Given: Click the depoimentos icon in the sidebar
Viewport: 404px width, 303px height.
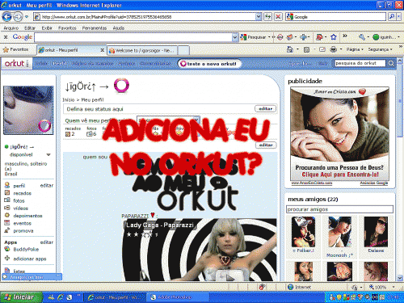Looking at the screenshot, I should pyautogui.click(x=7, y=215).
